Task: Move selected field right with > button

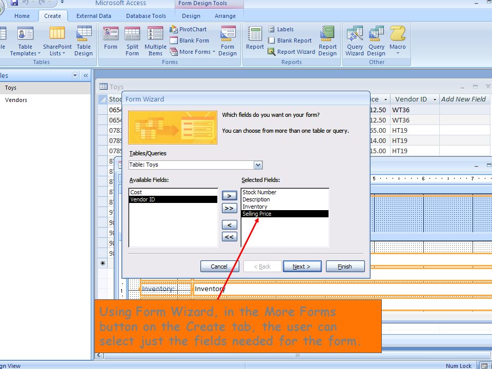Action: pyautogui.click(x=230, y=196)
